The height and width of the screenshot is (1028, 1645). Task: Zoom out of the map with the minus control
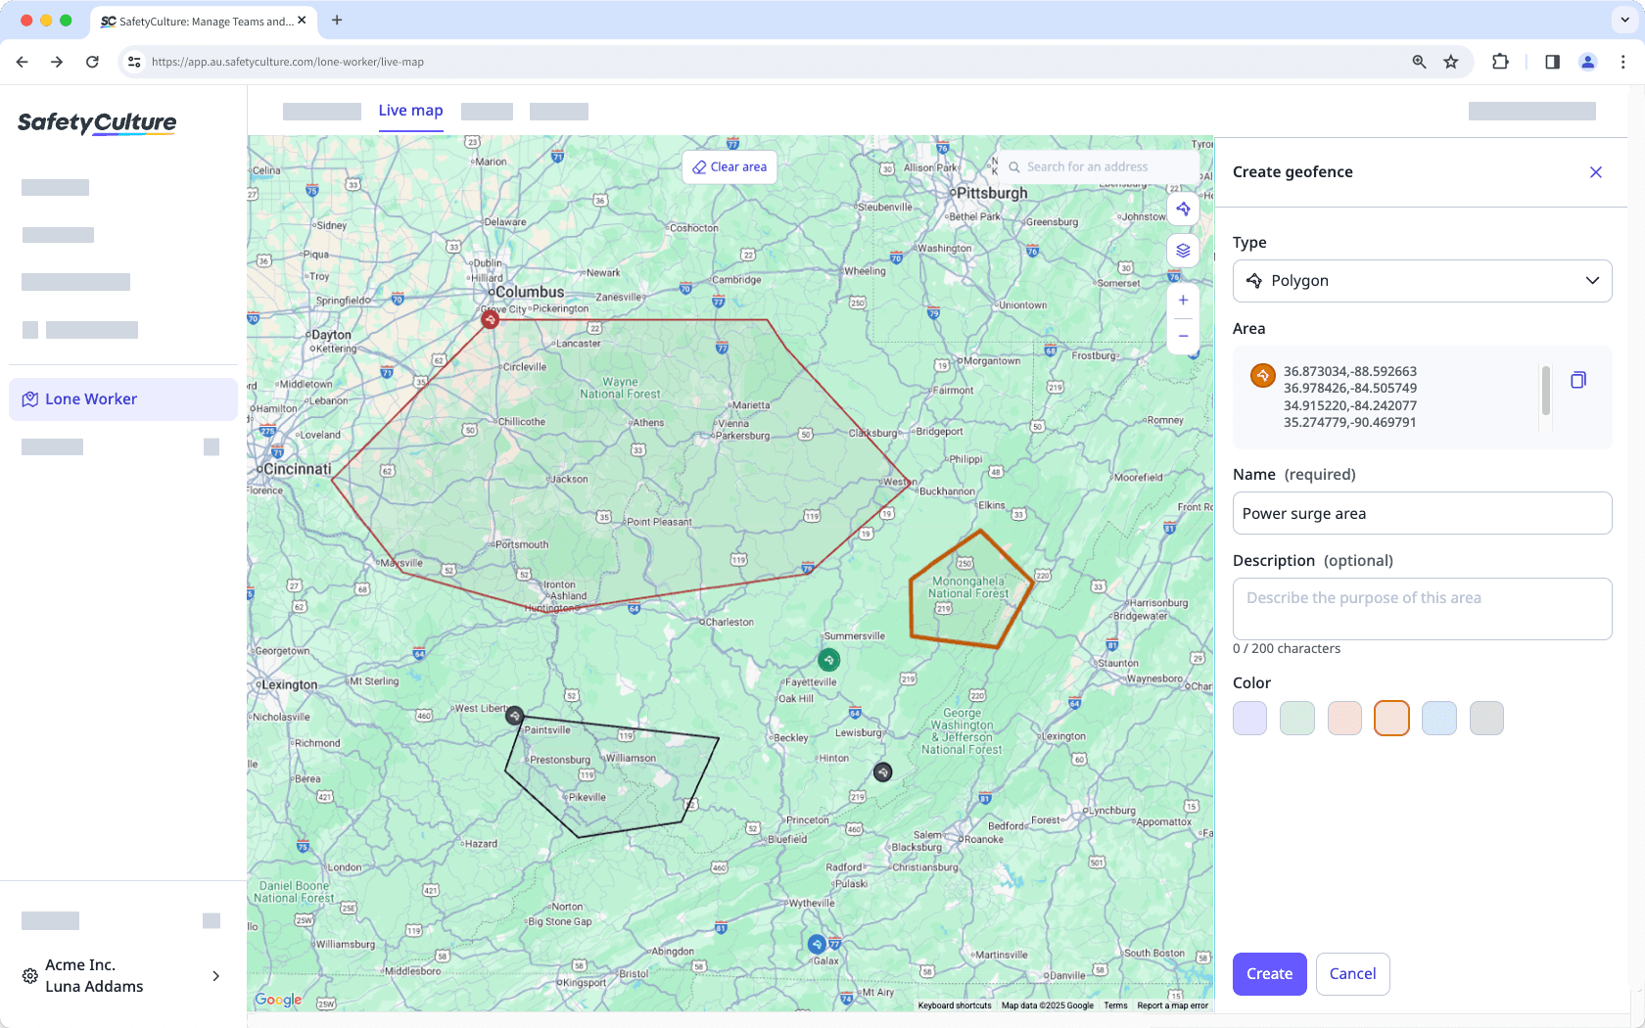1183,336
